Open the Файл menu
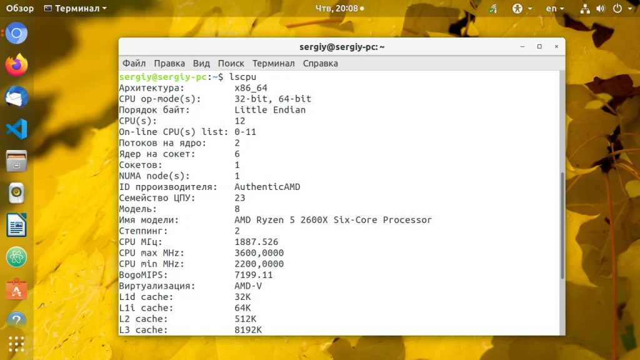 pyautogui.click(x=134, y=63)
